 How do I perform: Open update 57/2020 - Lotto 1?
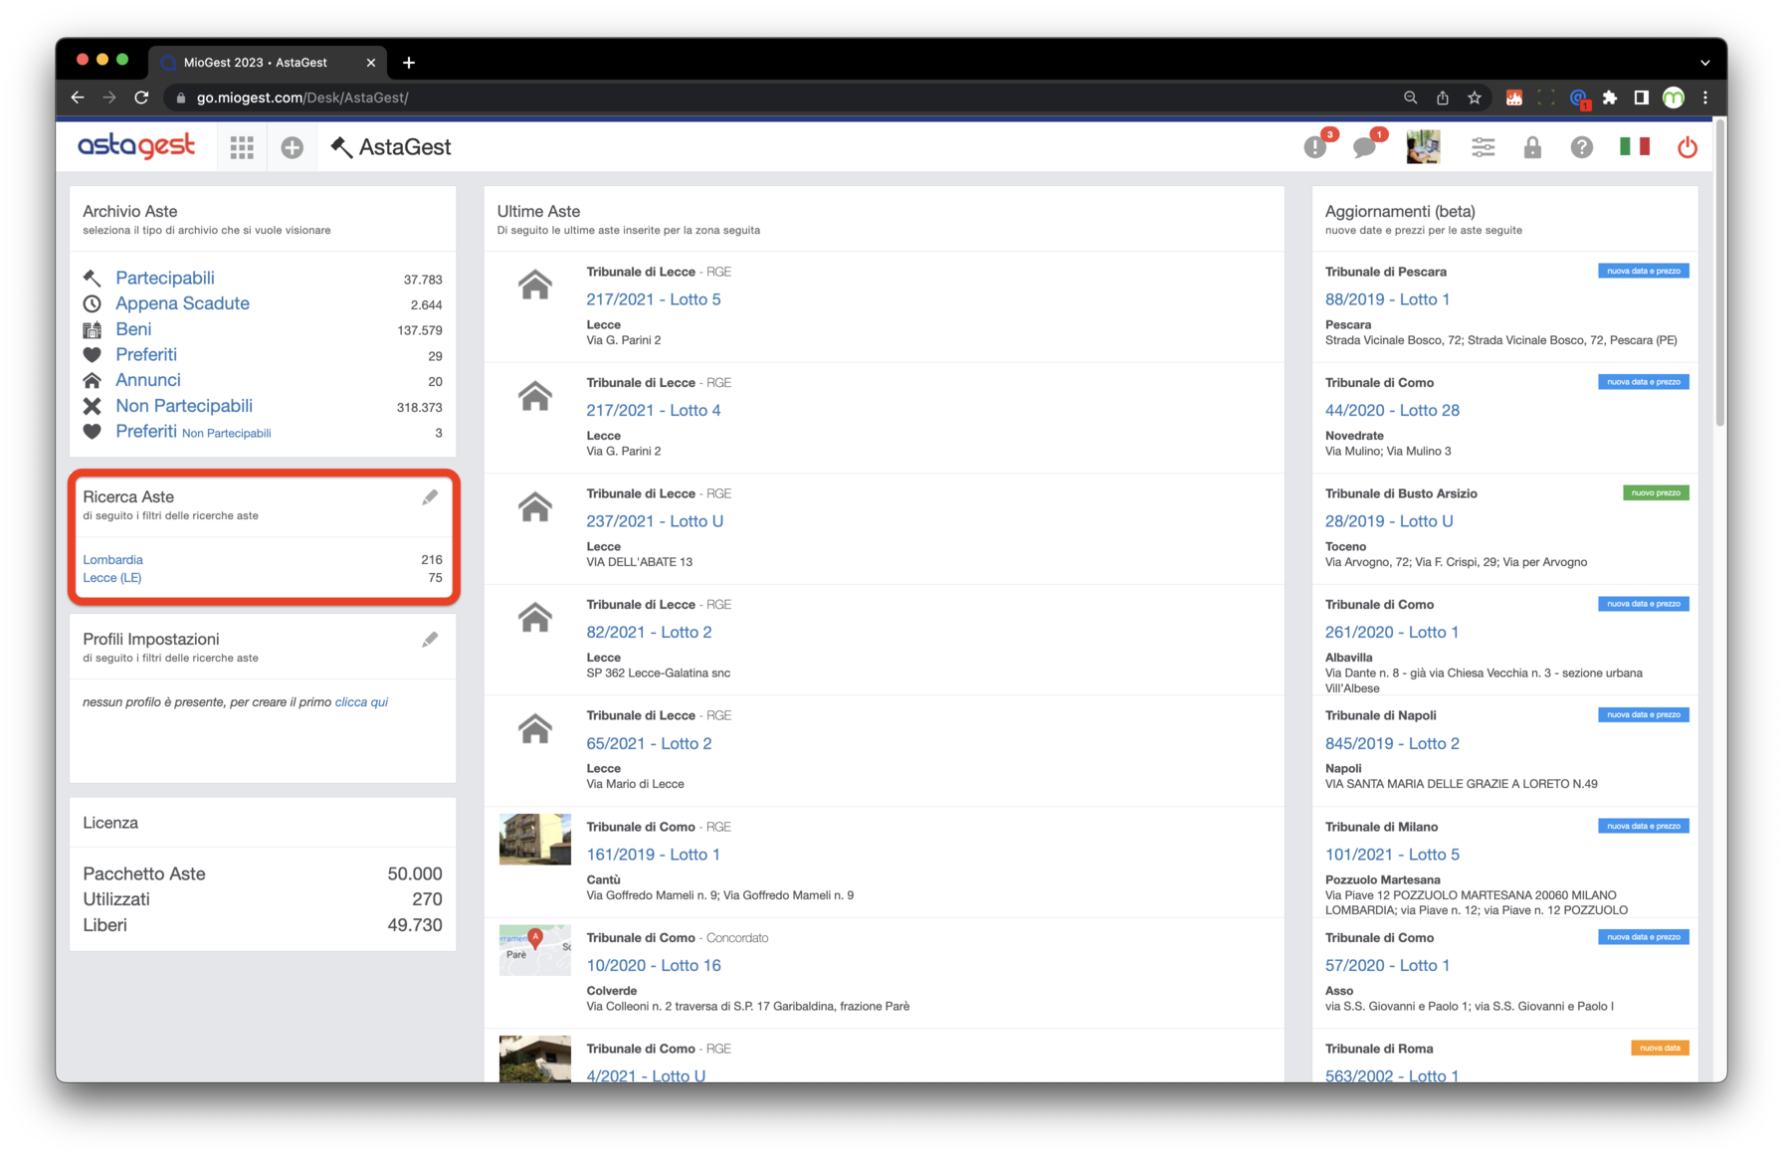[x=1387, y=965]
